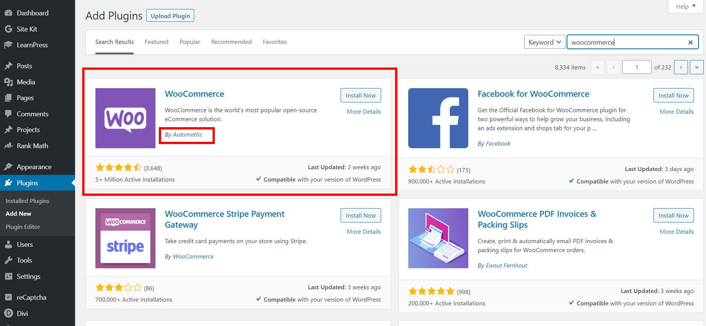Open the Settings sliders icon
The image size is (706, 326).
(8, 276)
